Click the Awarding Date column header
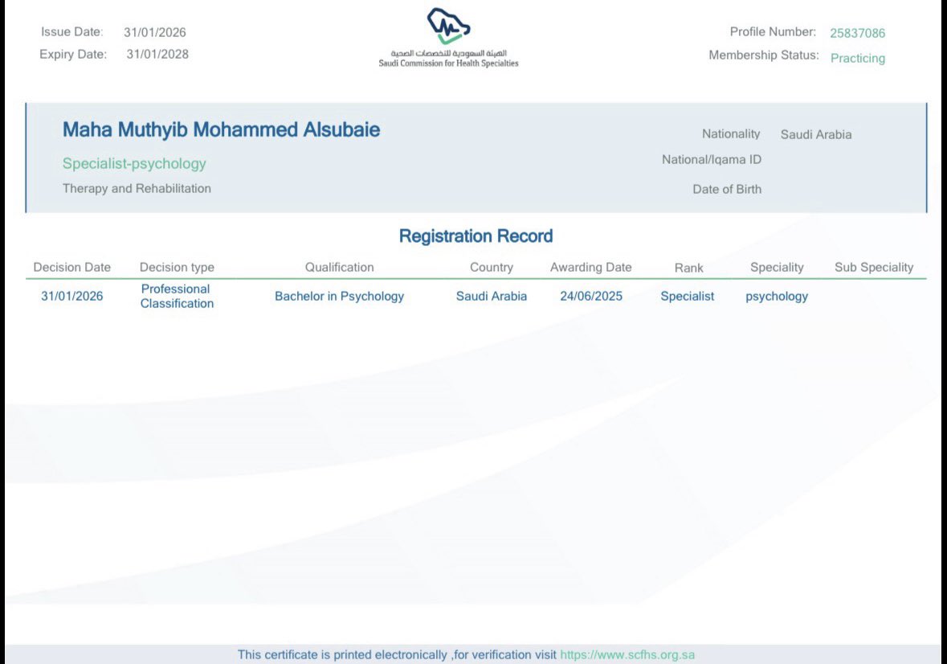Viewport: 947px width, 664px height. click(x=590, y=267)
